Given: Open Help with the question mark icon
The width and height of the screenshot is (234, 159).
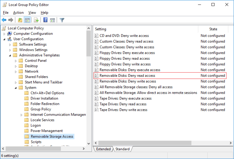Looking at the screenshot, I should [45, 20].
